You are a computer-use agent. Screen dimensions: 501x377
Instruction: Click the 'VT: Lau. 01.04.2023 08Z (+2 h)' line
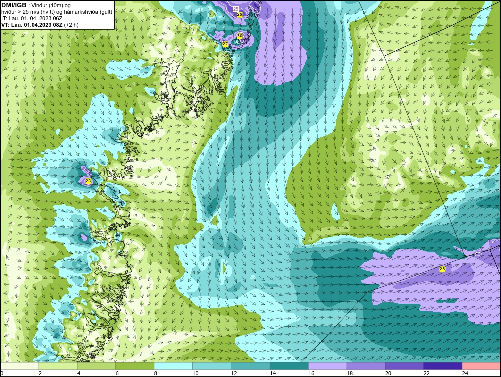40,25
